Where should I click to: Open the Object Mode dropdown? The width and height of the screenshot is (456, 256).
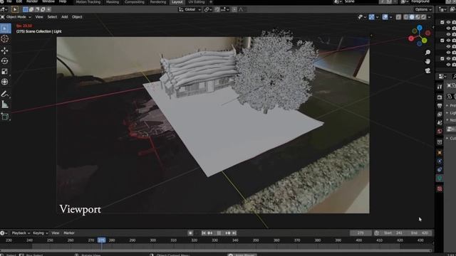pos(16,17)
